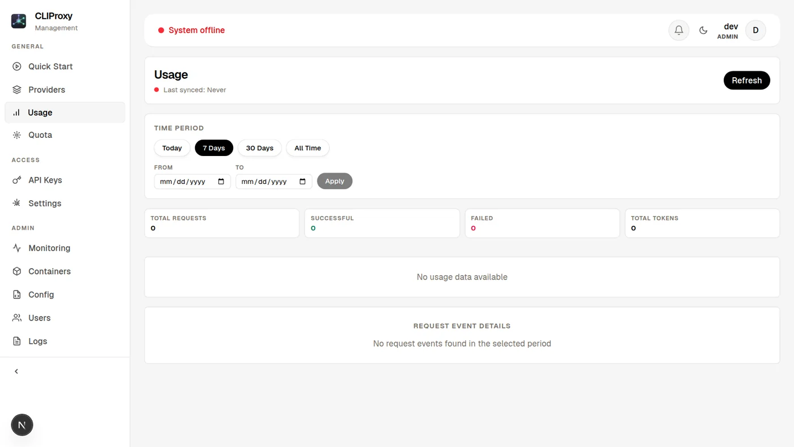
Task: Click the Logs document icon
Action: [17, 341]
